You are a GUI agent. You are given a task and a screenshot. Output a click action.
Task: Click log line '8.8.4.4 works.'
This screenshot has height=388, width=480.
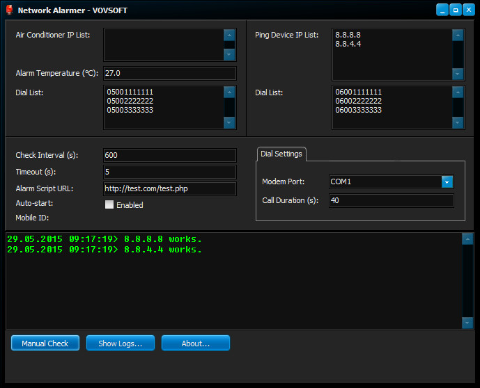[x=104, y=250]
